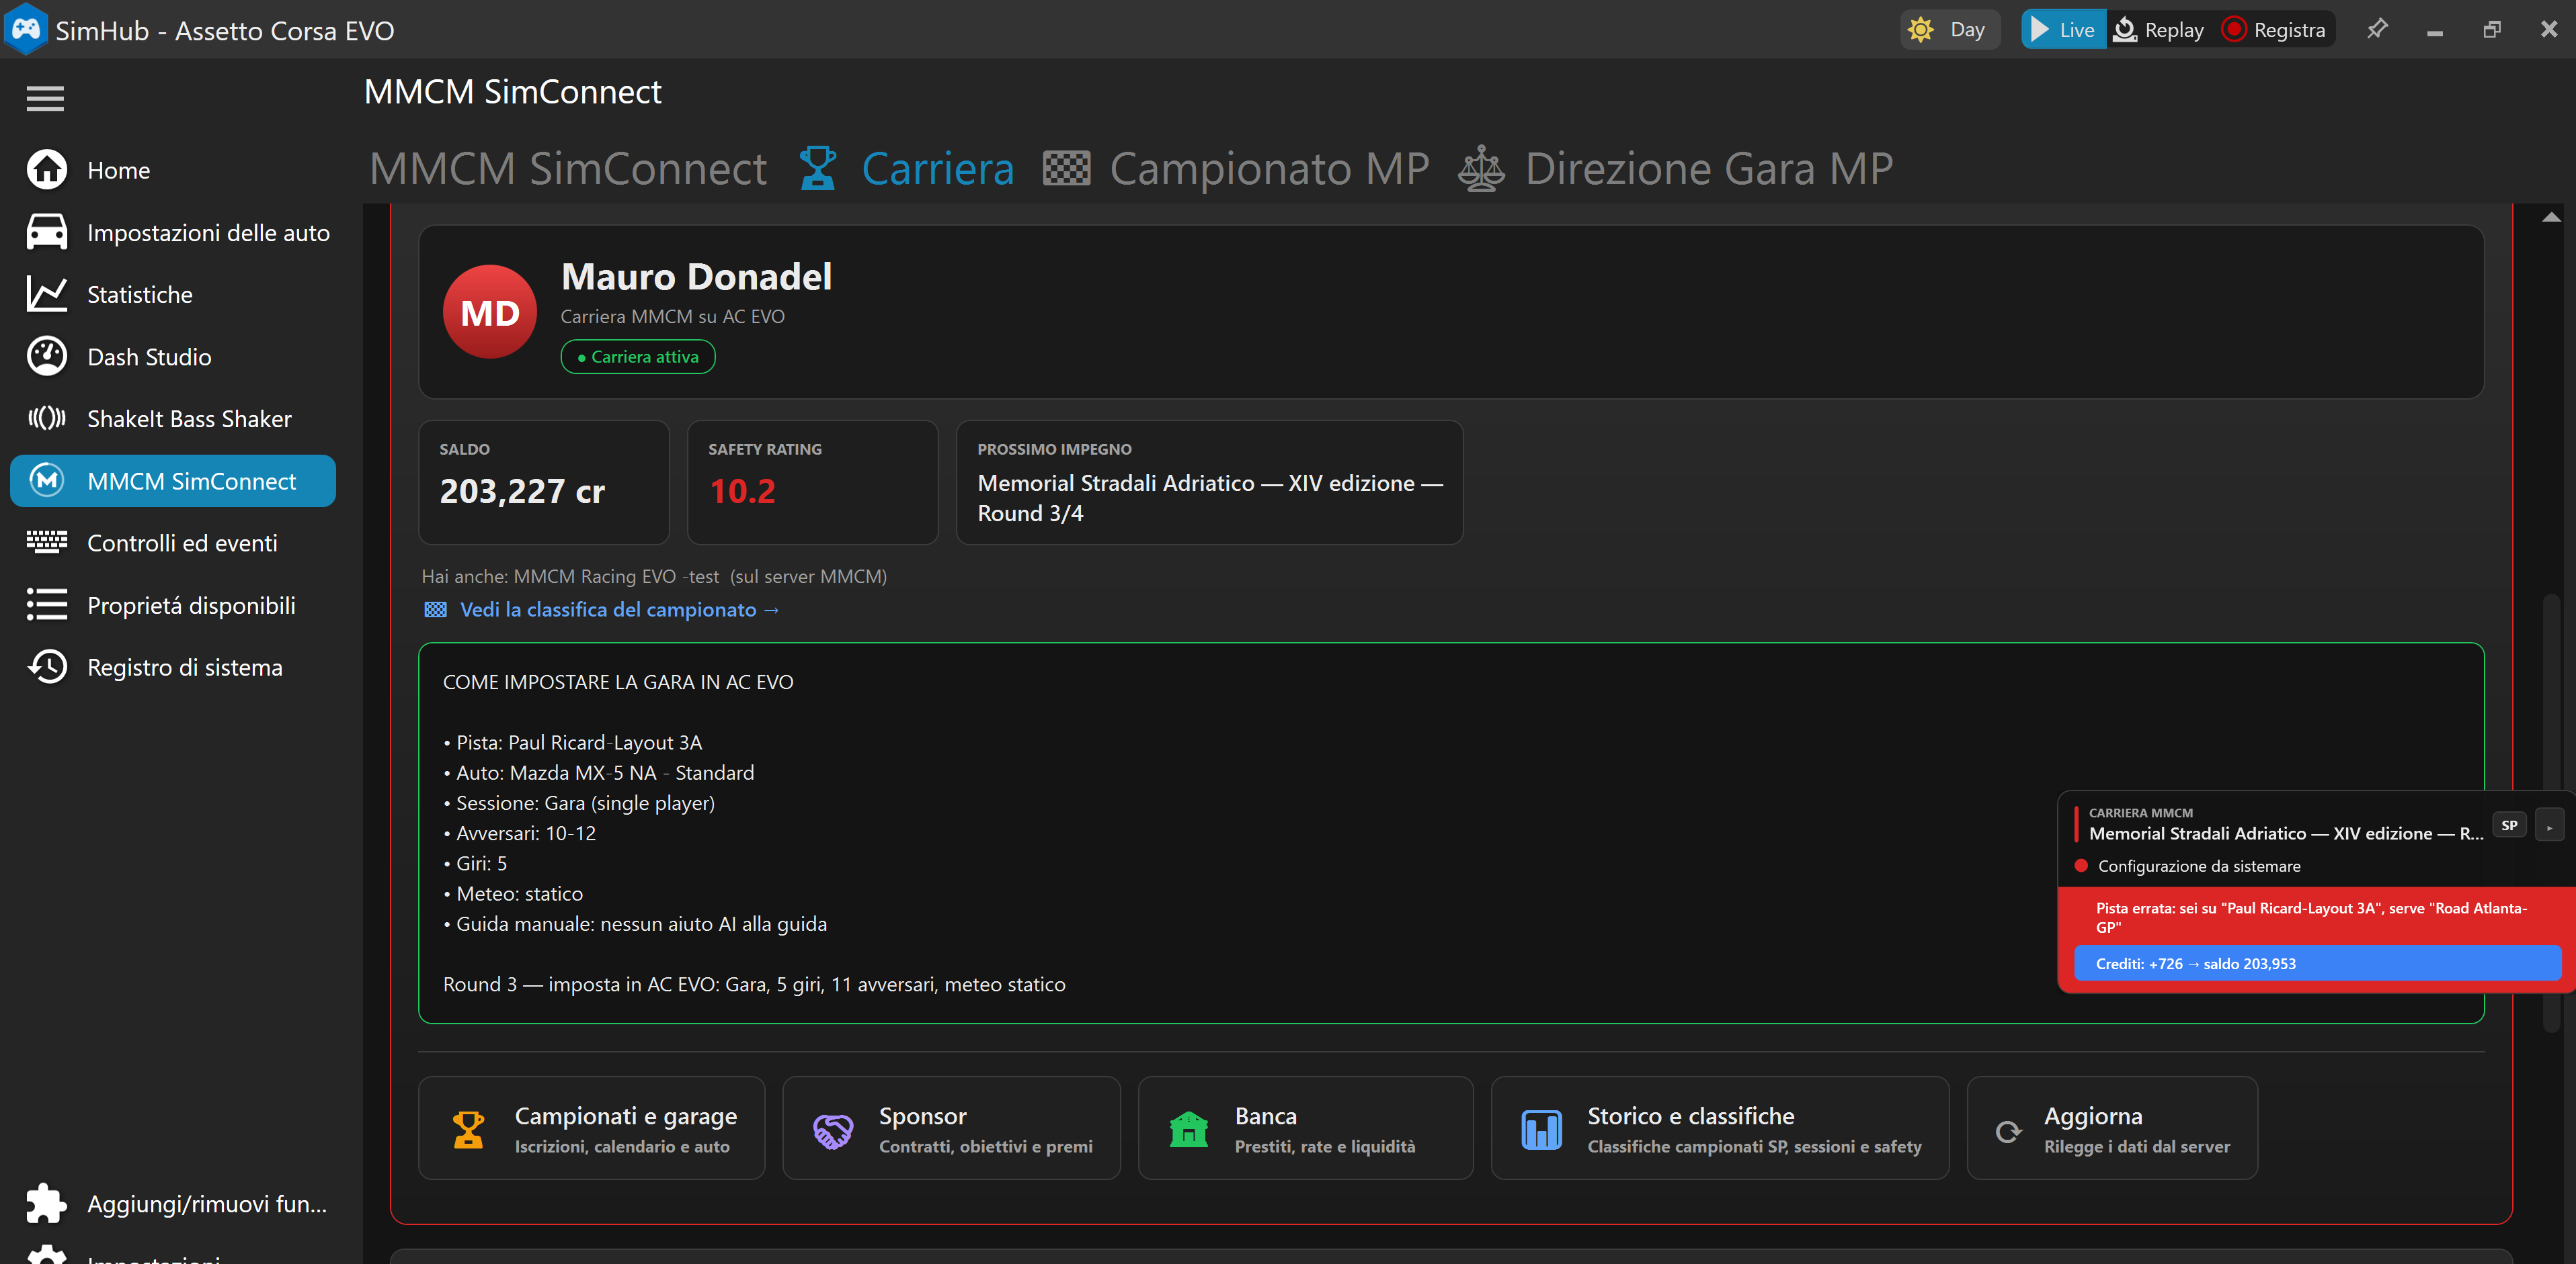The height and width of the screenshot is (1264, 2576).
Task: Click the SimHub logo icon in the title bar
Action: coord(25,29)
